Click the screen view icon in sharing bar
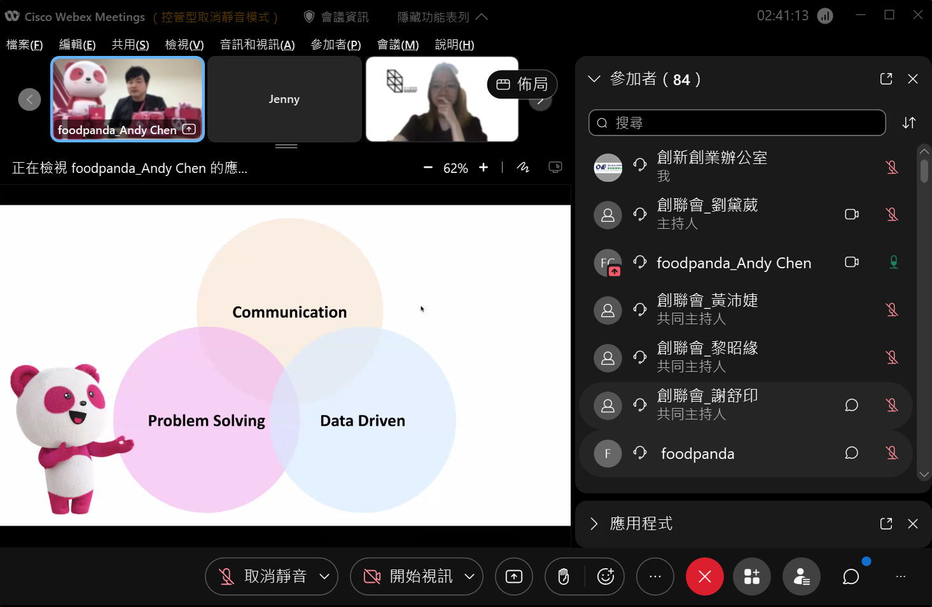This screenshot has width=932, height=607. pos(555,167)
